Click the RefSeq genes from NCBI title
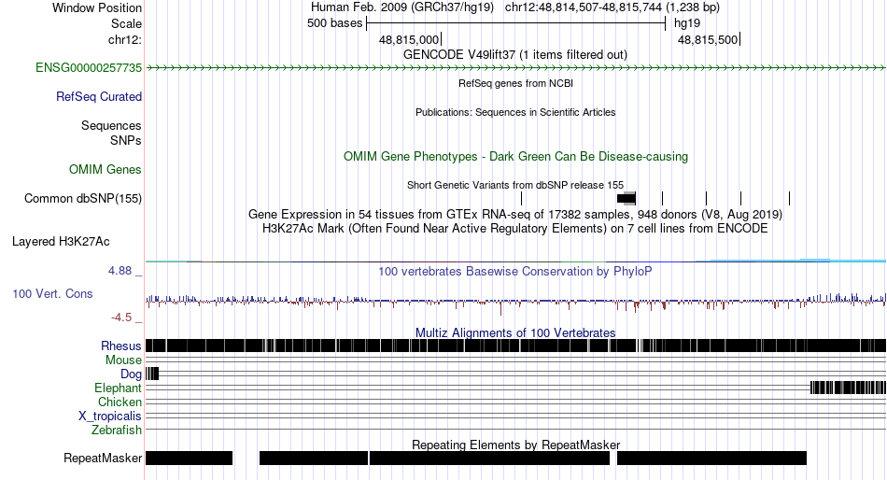 point(515,83)
